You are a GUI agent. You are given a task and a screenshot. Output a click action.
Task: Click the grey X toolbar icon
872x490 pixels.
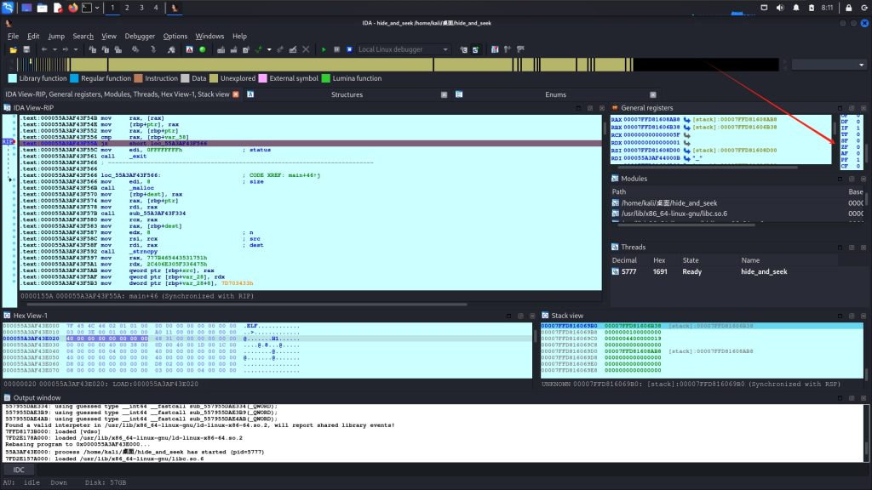pyautogui.click(x=306, y=49)
